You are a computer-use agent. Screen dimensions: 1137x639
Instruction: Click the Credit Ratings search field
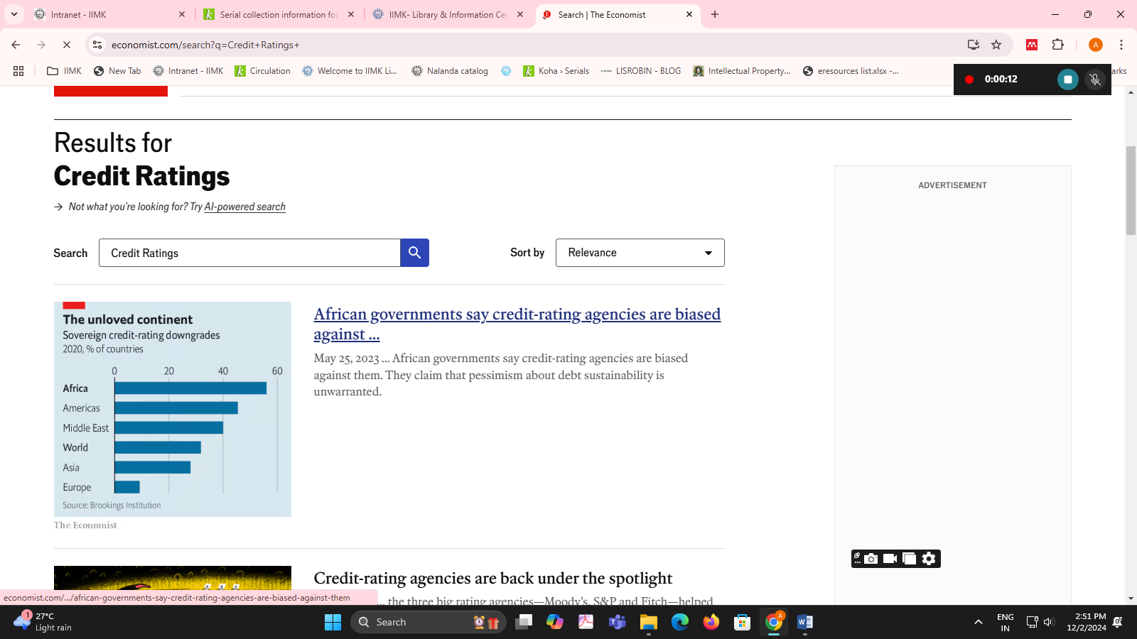pos(249,253)
